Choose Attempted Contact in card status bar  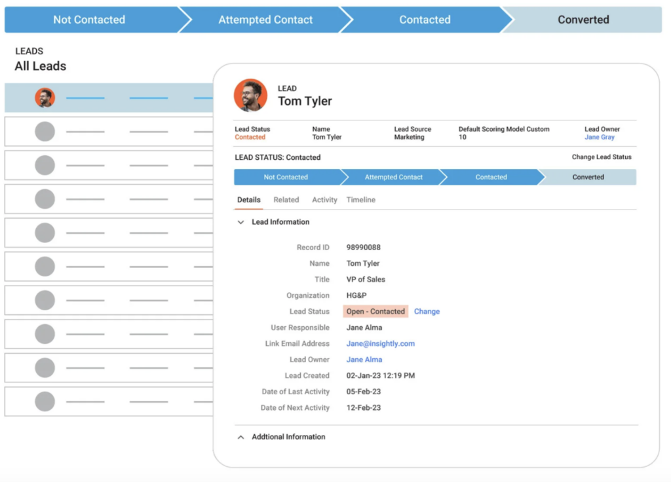coord(393,177)
